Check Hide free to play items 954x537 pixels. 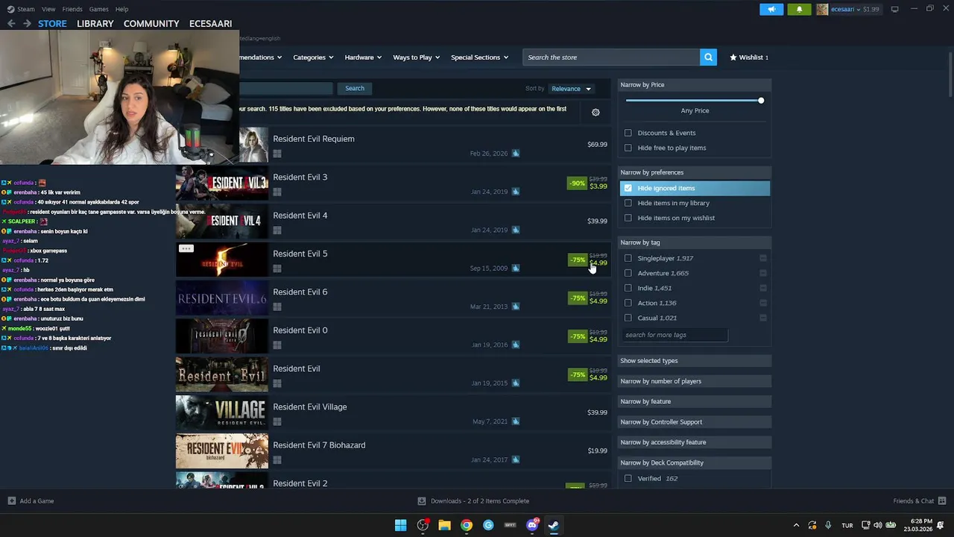628,148
